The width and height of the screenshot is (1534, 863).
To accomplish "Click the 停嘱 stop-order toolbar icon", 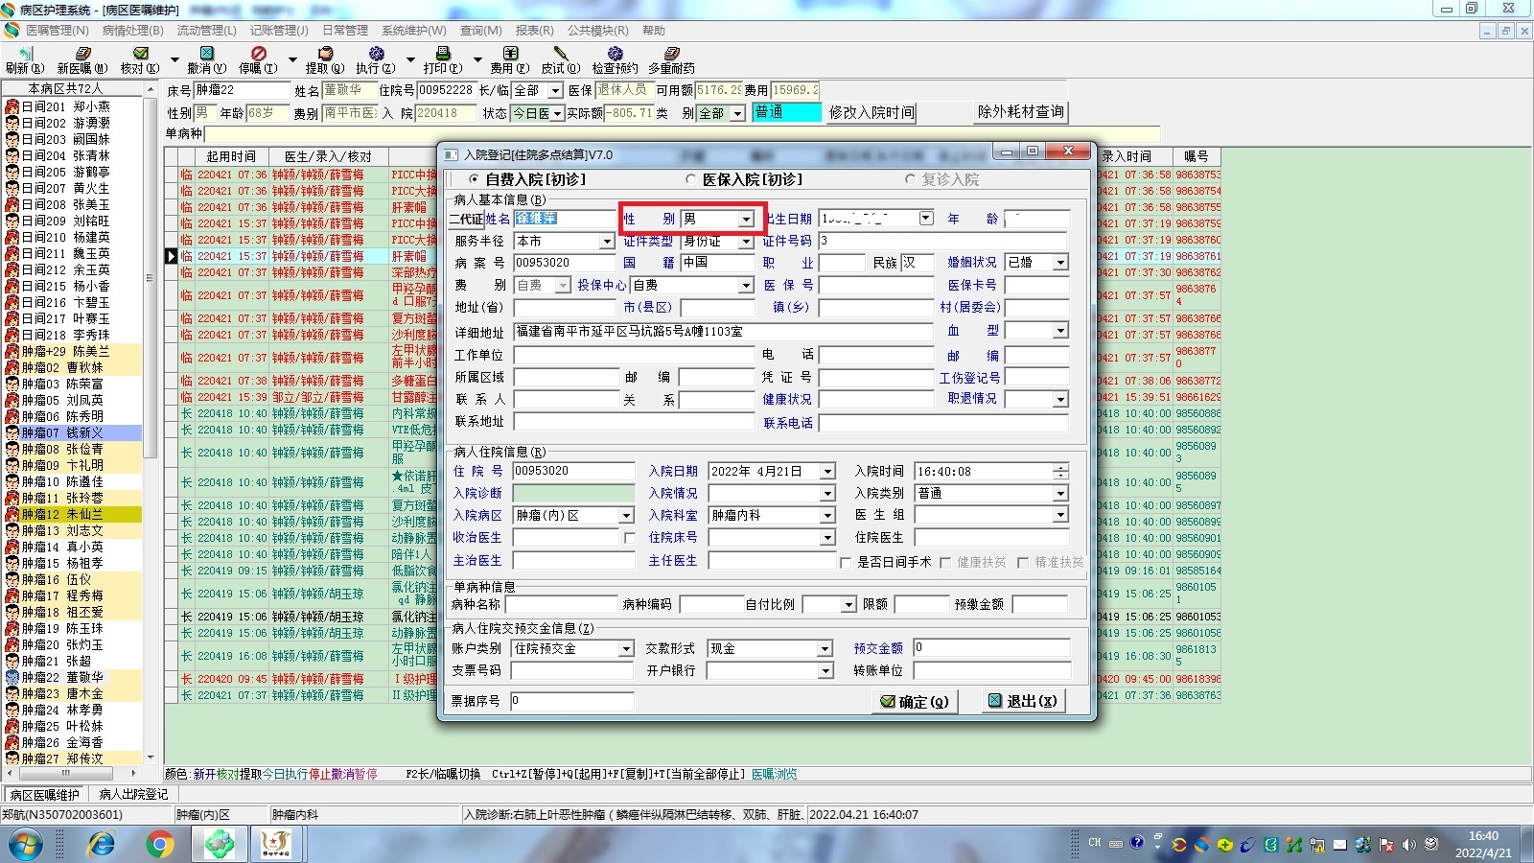I will coord(258,59).
